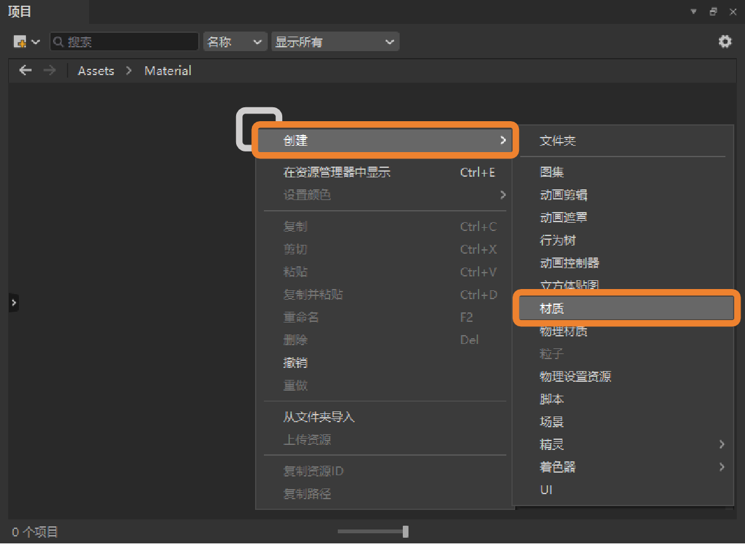Open the 显示所有 filter dropdown

tap(335, 42)
